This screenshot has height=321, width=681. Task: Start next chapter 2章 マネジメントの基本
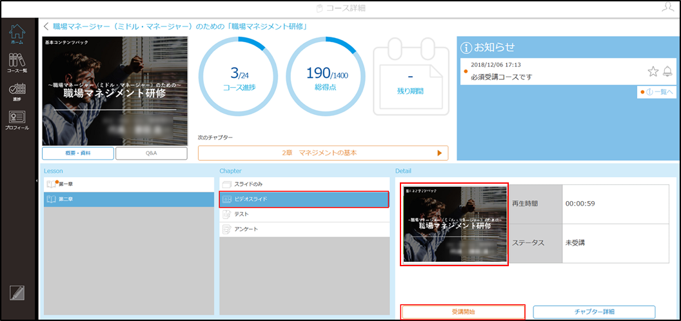point(322,153)
